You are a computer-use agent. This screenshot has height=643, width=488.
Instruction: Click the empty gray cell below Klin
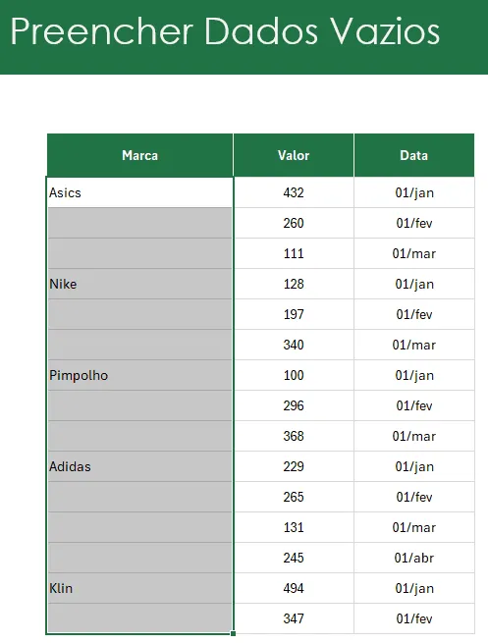(x=139, y=618)
